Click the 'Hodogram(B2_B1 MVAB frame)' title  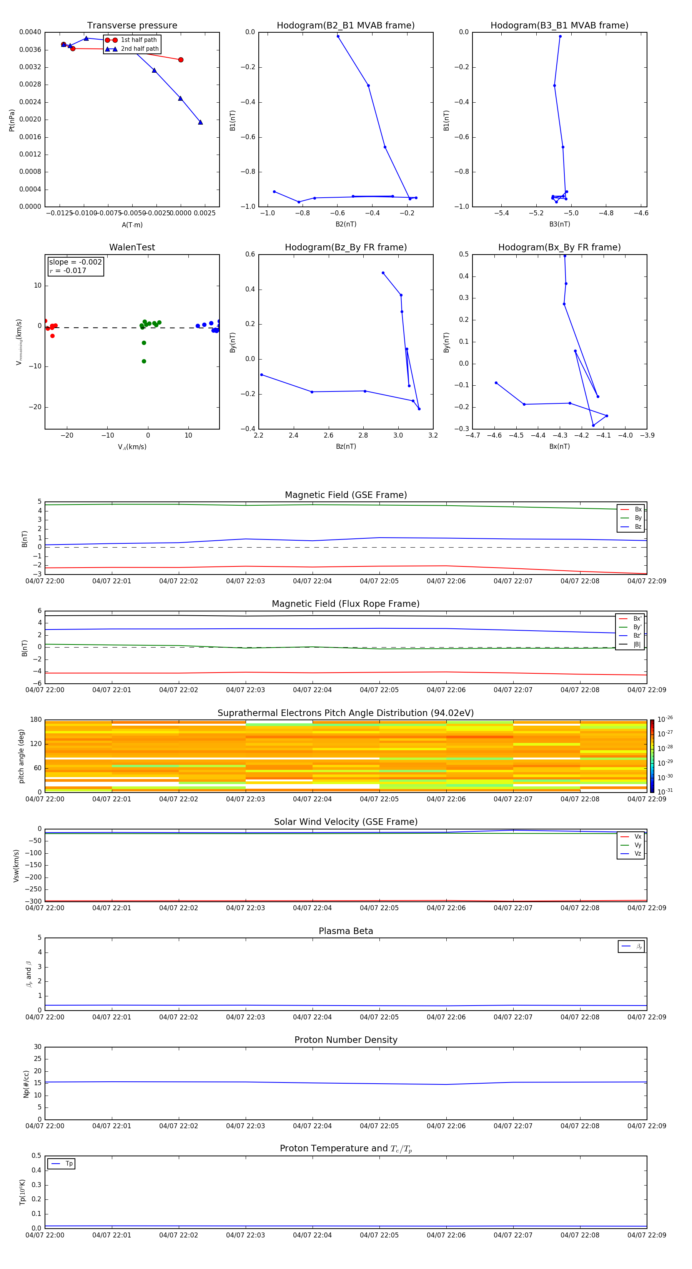pyautogui.click(x=346, y=26)
